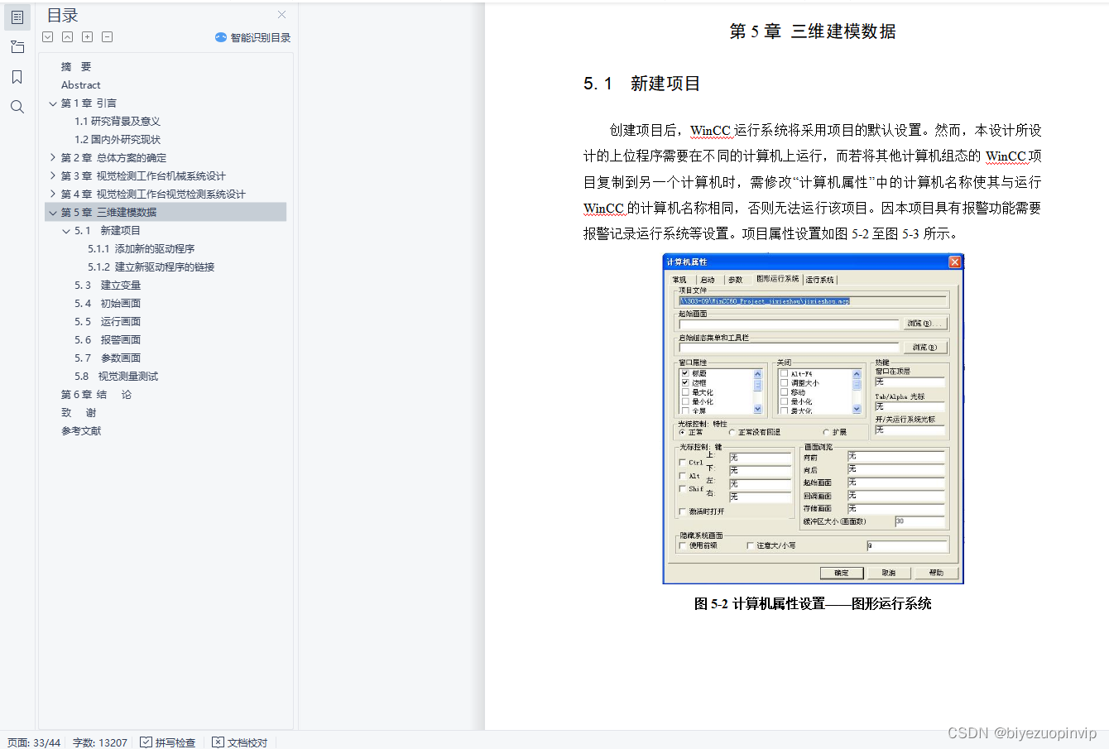Click the 文档校对 status bar button
This screenshot has width=1109, height=749.
point(239,742)
